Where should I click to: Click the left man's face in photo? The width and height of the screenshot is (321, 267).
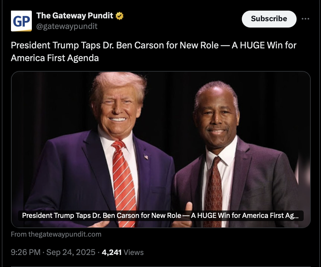118,106
